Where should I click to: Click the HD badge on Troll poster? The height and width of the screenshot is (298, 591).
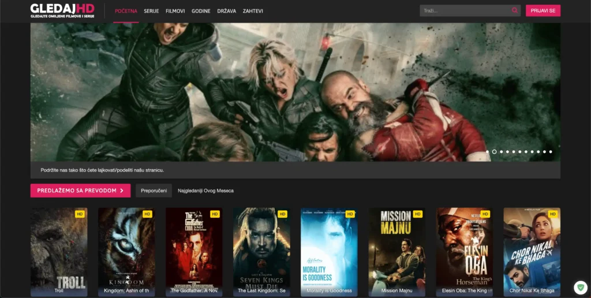pyautogui.click(x=80, y=214)
